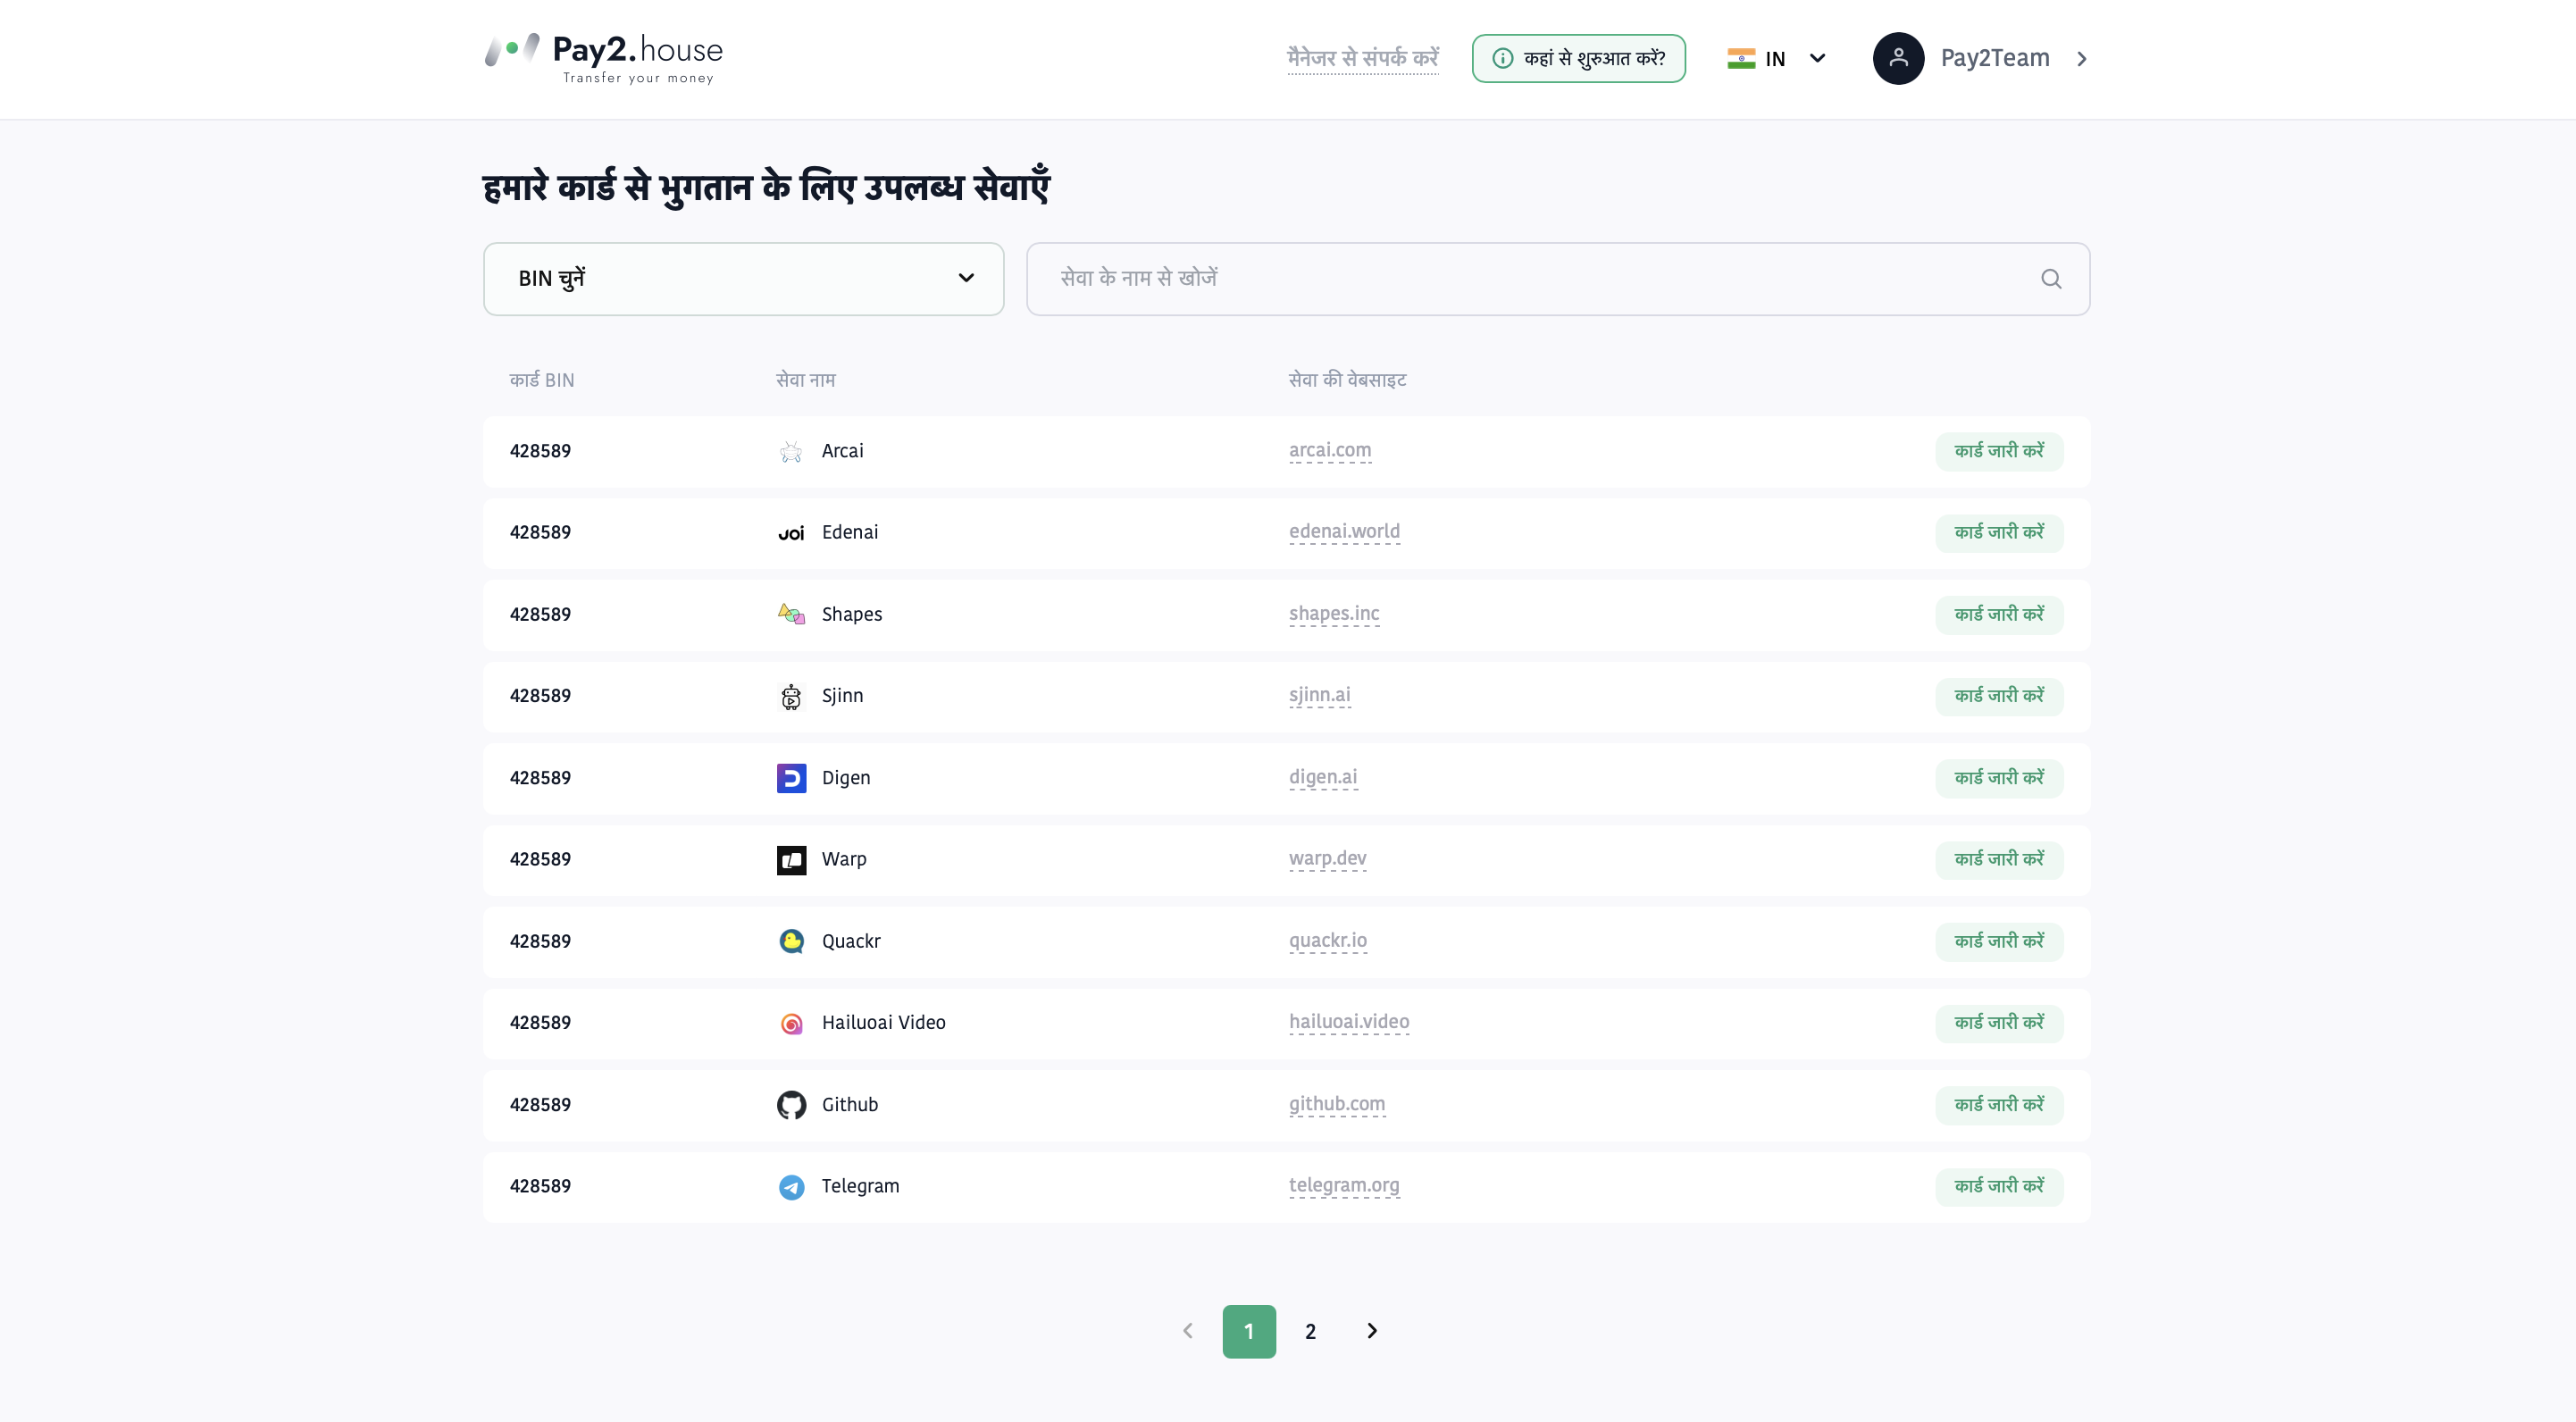This screenshot has width=2576, height=1422.
Task: Click the India flag icon
Action: point(1741,58)
